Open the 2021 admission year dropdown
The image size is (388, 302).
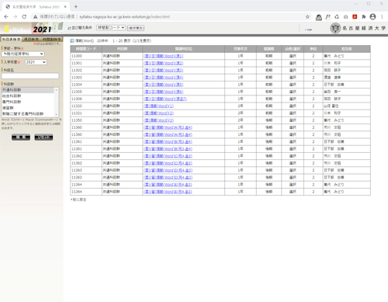pyautogui.click(x=36, y=62)
